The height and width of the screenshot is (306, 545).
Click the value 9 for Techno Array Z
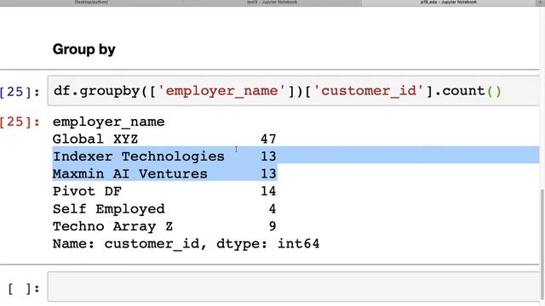[x=272, y=226]
